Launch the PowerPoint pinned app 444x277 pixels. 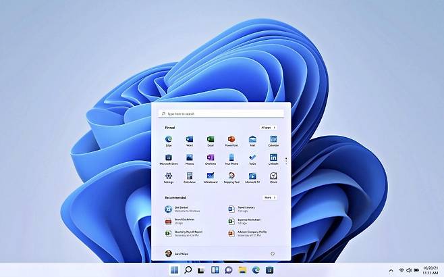point(231,139)
